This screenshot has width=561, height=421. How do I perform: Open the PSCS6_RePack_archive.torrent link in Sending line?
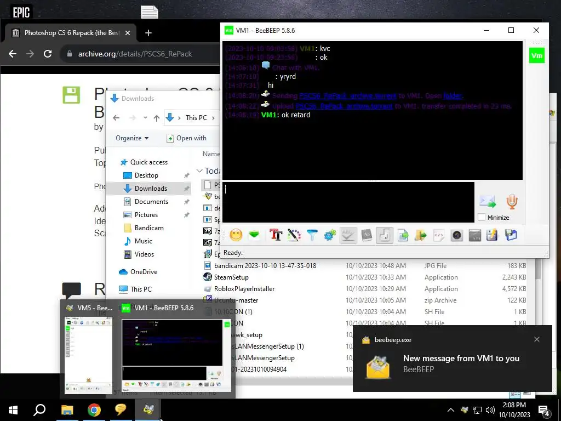(347, 95)
